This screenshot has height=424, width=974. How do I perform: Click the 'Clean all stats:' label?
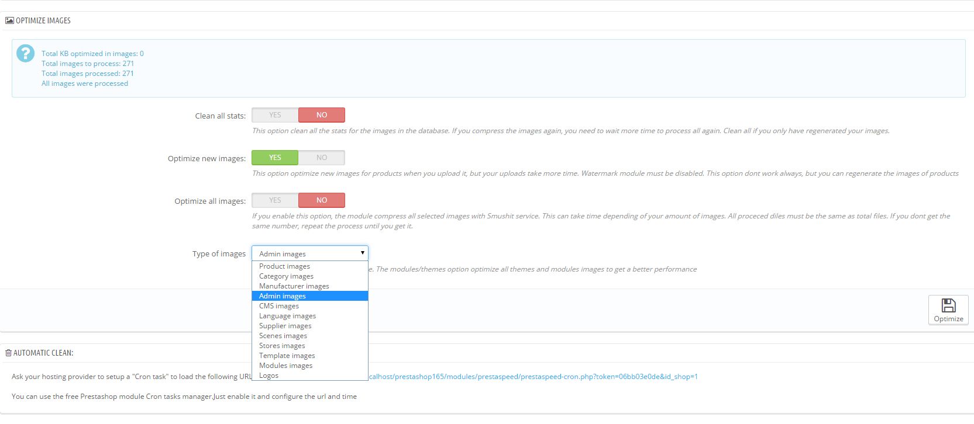(221, 116)
